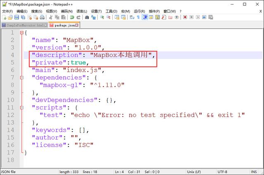Copy selection using the Copy toolbar icon
Image resolution: width=264 pixels, height=175 pixels.
(x=57, y=17)
